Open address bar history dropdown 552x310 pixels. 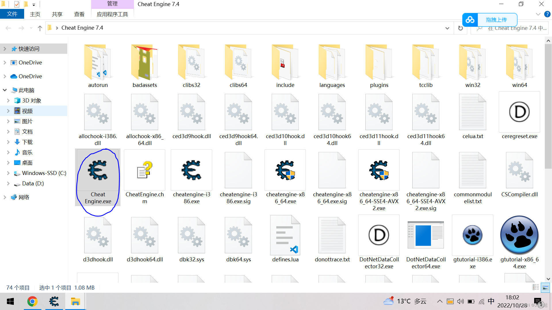pos(447,28)
